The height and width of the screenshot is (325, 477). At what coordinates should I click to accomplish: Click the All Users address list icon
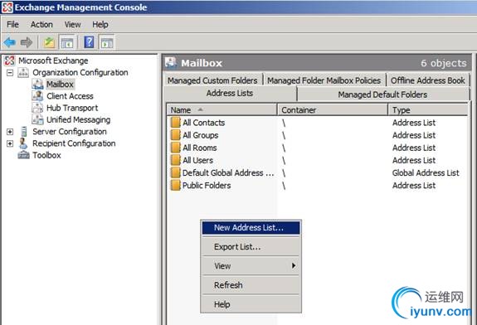176,160
